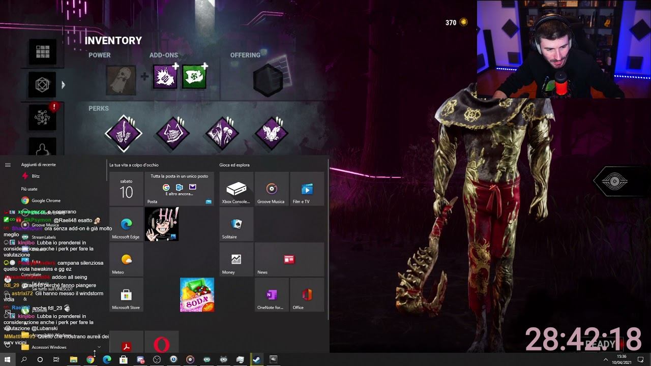Launch Microsoft Edge tile
Screen dimensions: 651x366
point(126,224)
